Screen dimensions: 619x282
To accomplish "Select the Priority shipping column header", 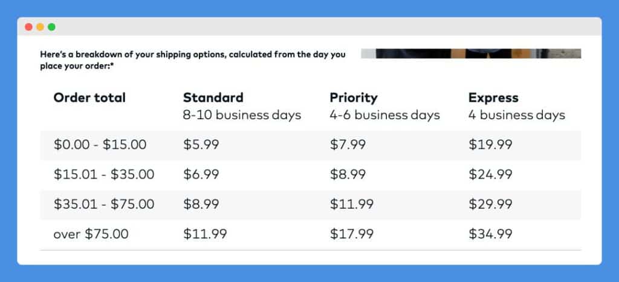I will (x=354, y=97).
